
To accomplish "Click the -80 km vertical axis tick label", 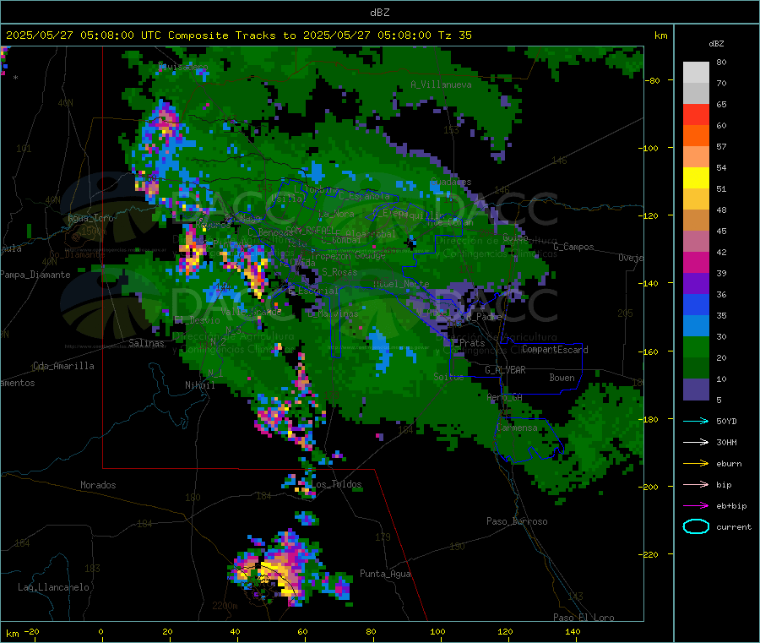I will coord(652,80).
